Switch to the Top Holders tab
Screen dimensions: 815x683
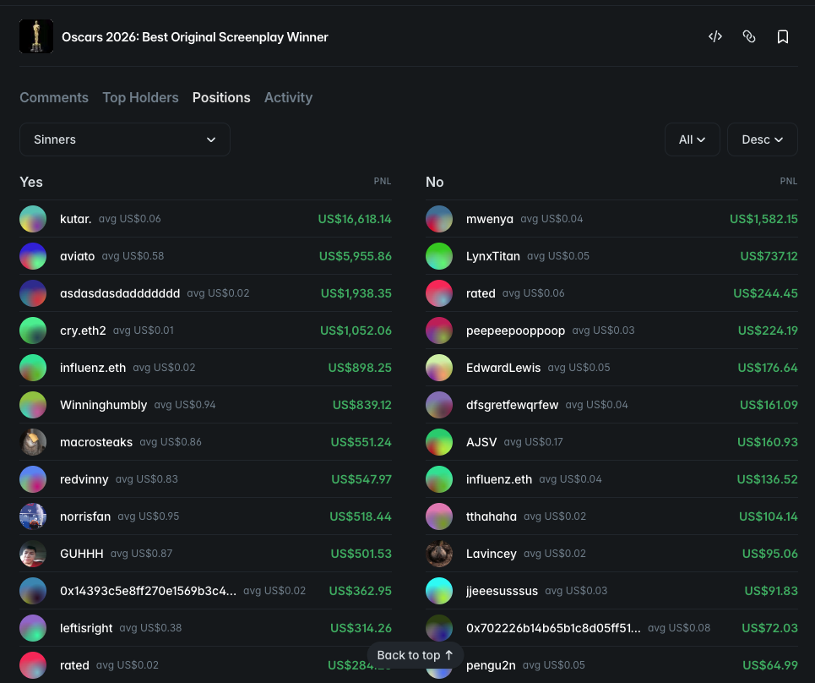140,97
